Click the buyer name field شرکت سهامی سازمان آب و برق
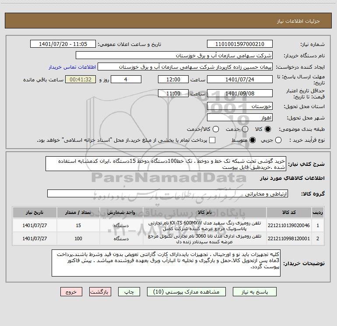Screen dimensions: 337x326 174,56
